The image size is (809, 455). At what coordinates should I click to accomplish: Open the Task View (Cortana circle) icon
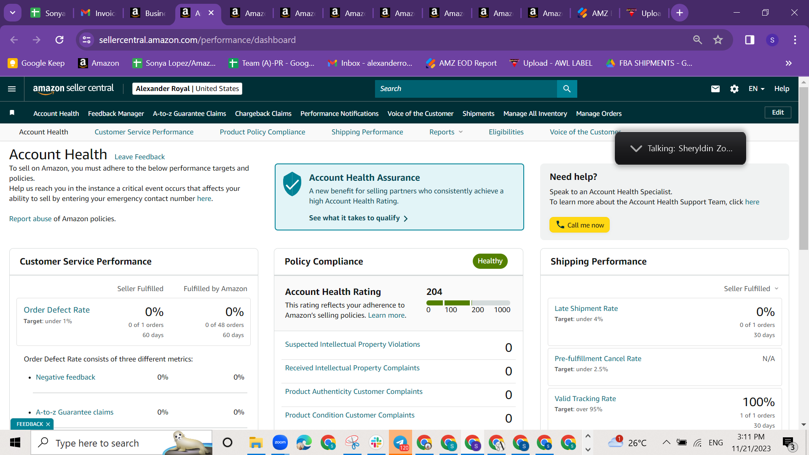pyautogui.click(x=228, y=442)
